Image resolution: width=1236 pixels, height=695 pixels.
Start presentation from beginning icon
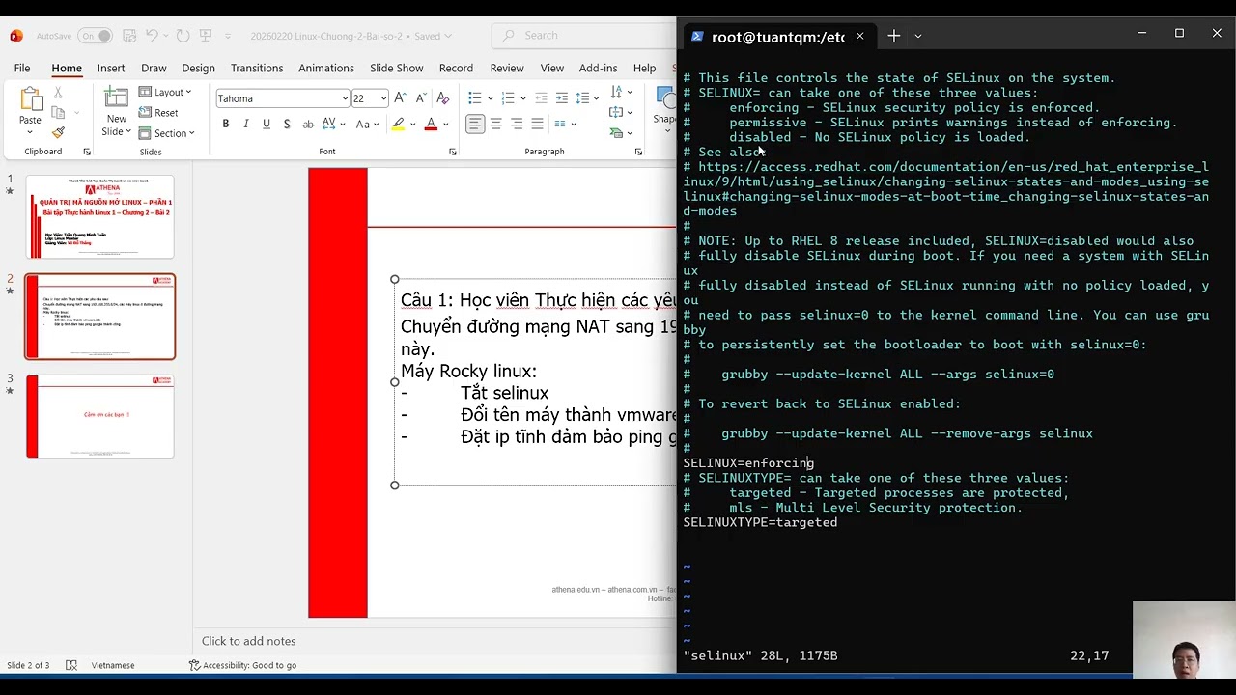pyautogui.click(x=205, y=36)
